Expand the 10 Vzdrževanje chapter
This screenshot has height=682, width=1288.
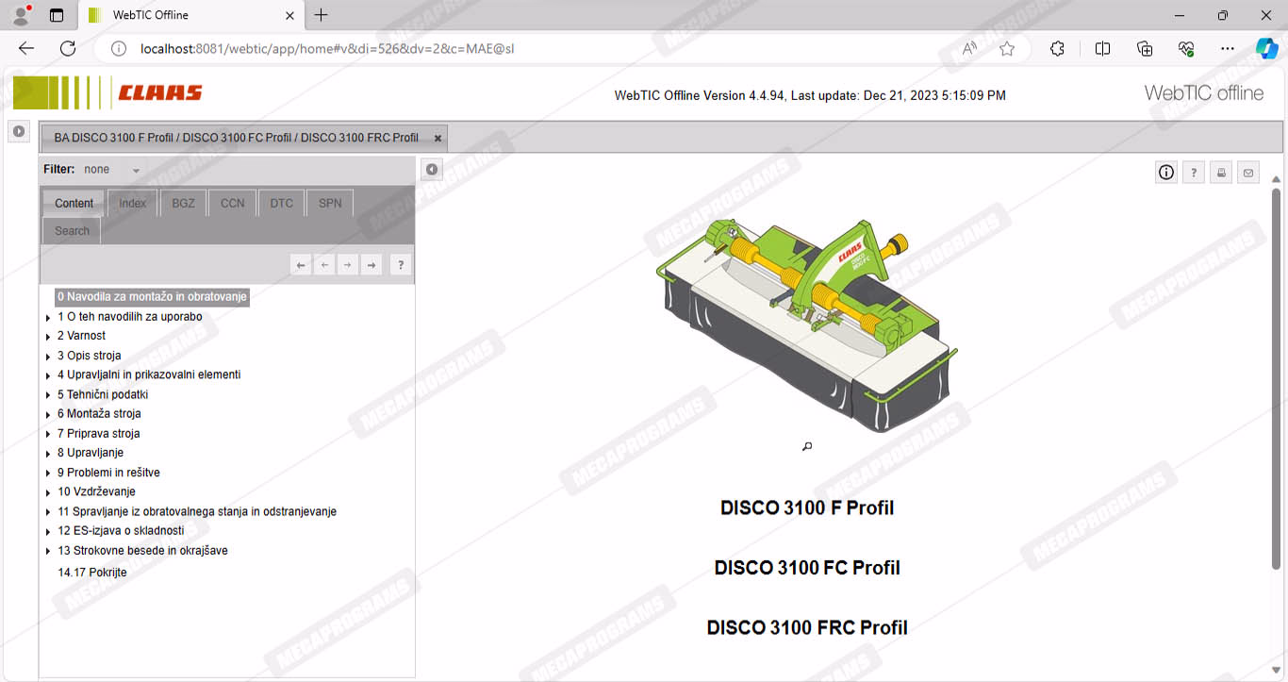pyautogui.click(x=48, y=492)
